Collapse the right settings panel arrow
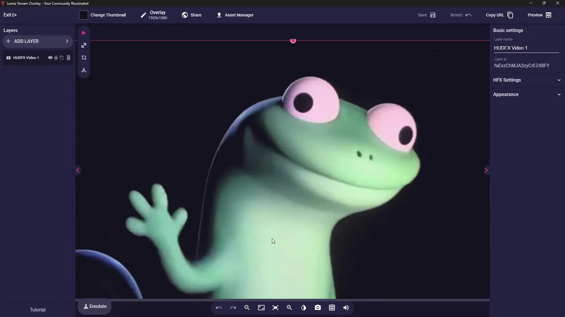This screenshot has height=317, width=565. point(486,170)
